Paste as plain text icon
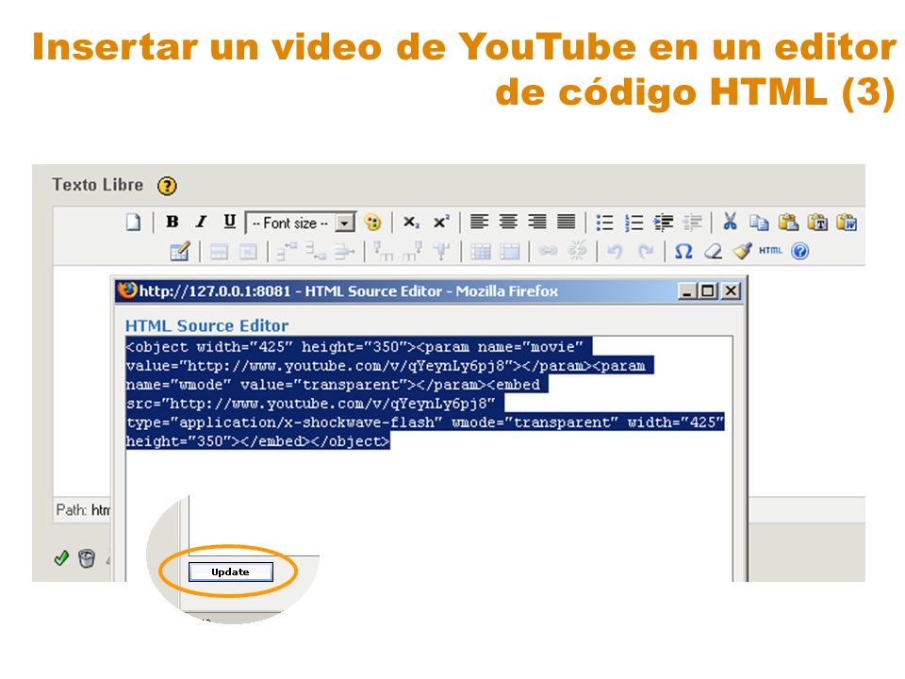This screenshot has height=679, width=905. pyautogui.click(x=817, y=223)
